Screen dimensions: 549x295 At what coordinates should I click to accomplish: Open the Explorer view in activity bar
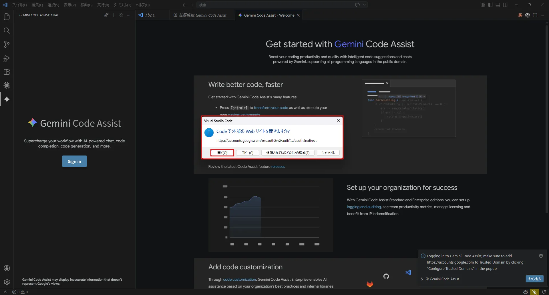[x=7, y=17]
